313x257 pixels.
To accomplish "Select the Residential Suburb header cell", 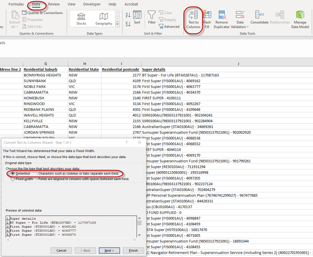I will 46,70.
